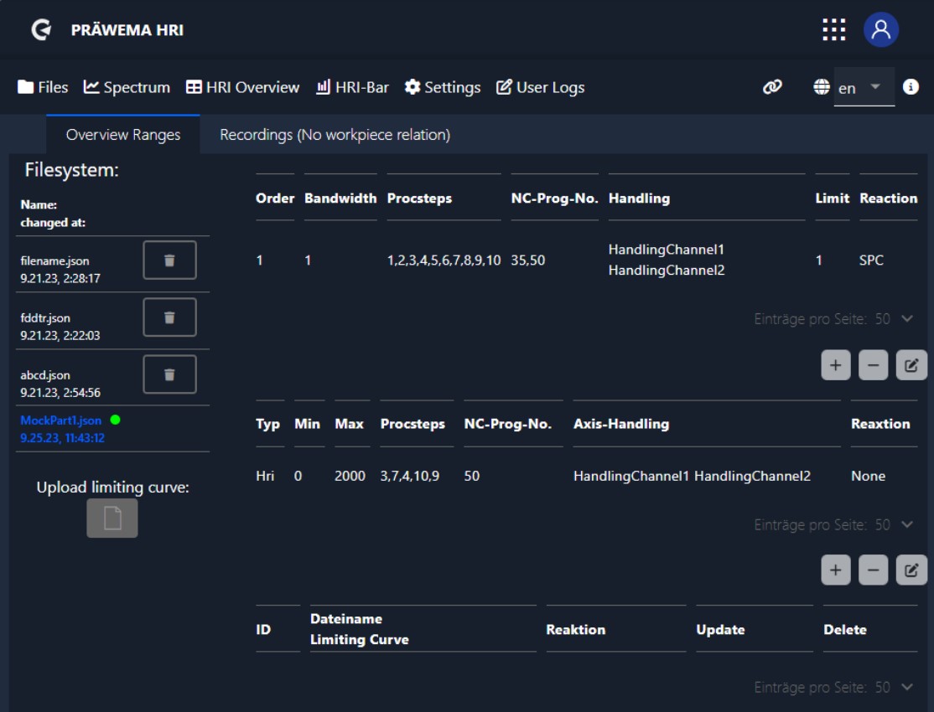
Task: Click the chain link icon
Action: tap(772, 87)
